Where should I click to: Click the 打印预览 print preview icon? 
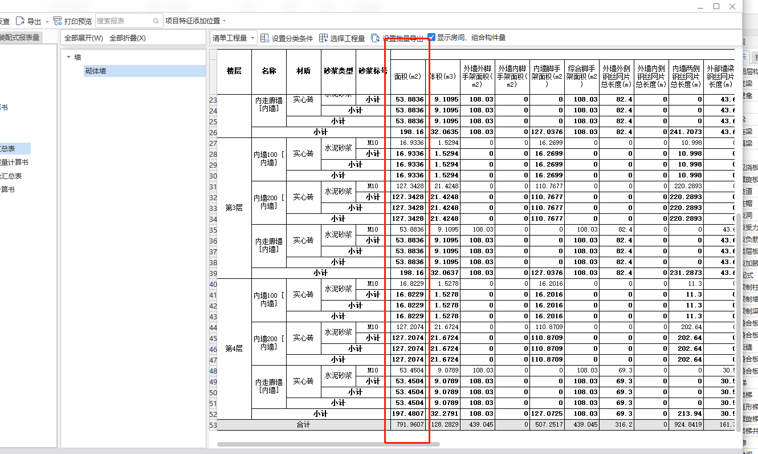(x=58, y=21)
